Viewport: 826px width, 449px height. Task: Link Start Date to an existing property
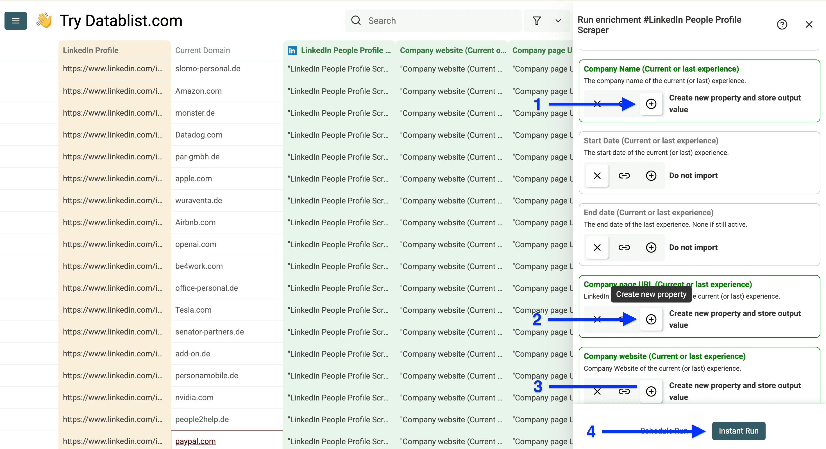click(624, 175)
